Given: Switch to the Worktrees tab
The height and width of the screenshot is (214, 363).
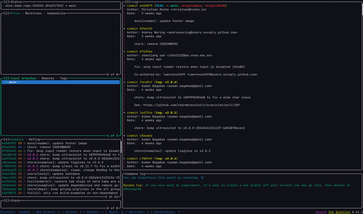Looking at the screenshot, I should [34, 13].
